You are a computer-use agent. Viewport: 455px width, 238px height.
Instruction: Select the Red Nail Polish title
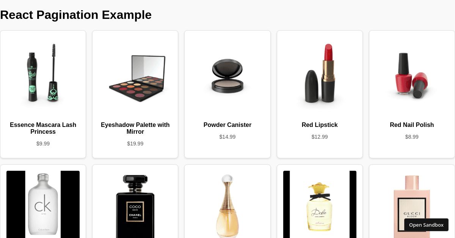point(412,125)
